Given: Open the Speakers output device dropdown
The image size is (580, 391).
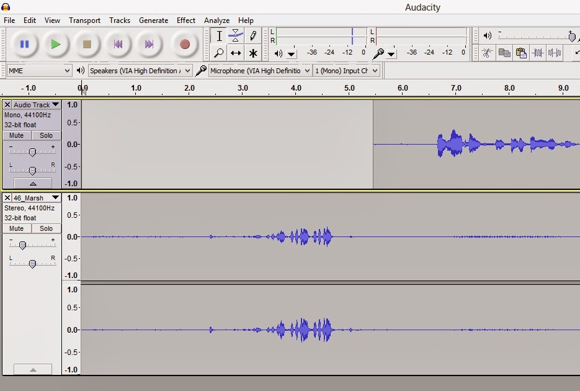Looking at the screenshot, I should coord(140,70).
